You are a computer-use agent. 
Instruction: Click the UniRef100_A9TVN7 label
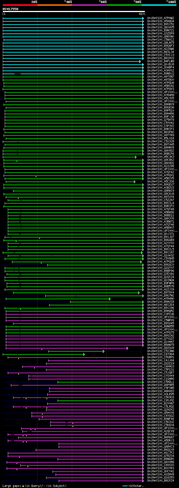[x=161, y=77]
